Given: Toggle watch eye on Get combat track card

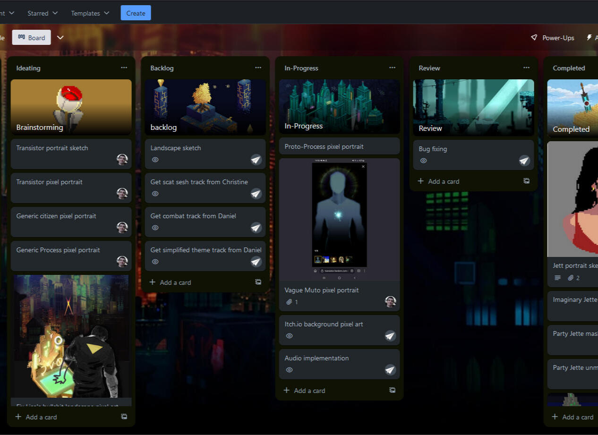Looking at the screenshot, I should [x=155, y=228].
